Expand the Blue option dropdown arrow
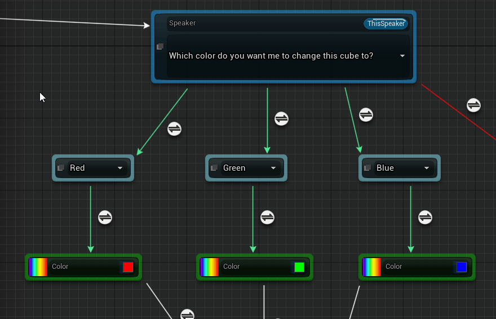 (x=427, y=168)
